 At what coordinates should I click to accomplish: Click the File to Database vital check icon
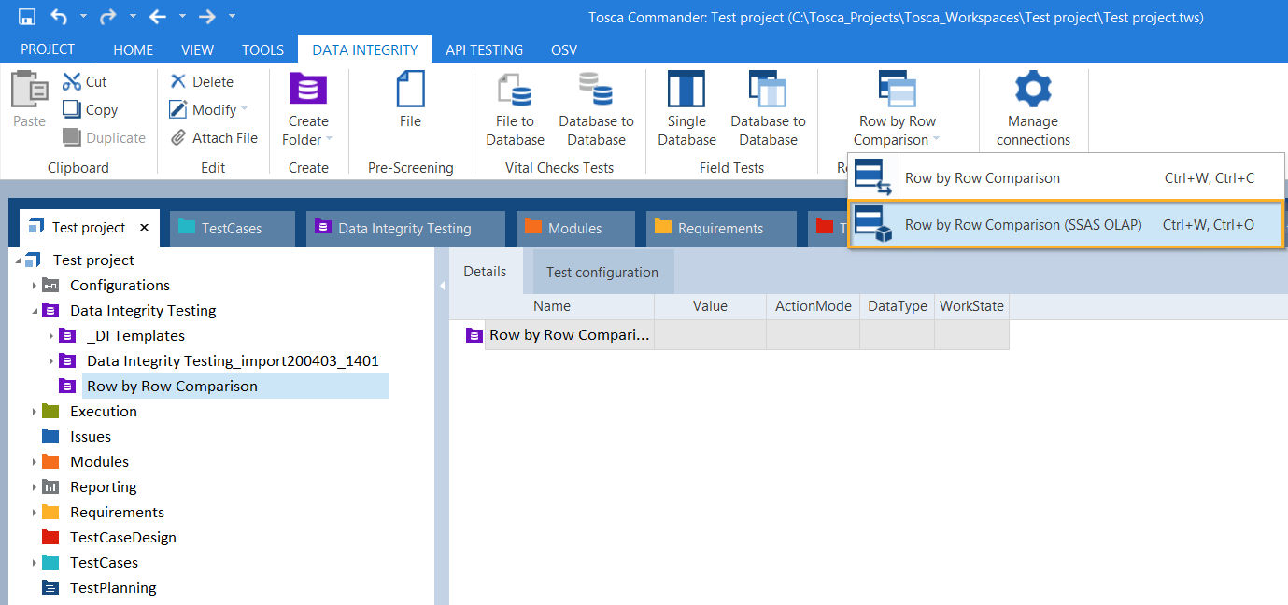tap(515, 91)
